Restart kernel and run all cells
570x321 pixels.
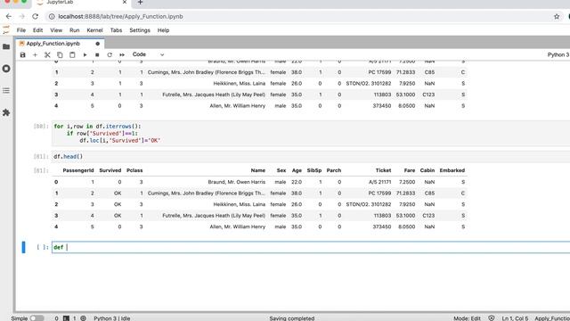coord(122,54)
